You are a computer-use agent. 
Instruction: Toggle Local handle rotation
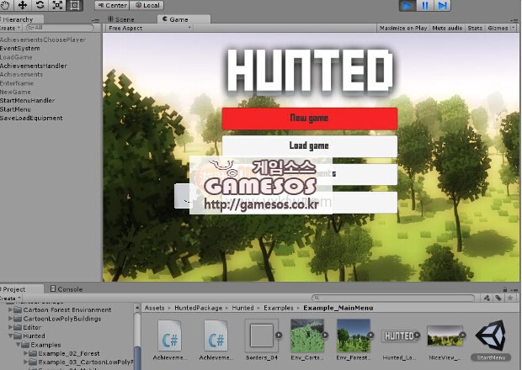coord(146,5)
